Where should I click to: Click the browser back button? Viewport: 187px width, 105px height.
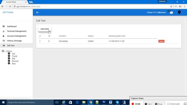pyautogui.click(x=3, y=6)
